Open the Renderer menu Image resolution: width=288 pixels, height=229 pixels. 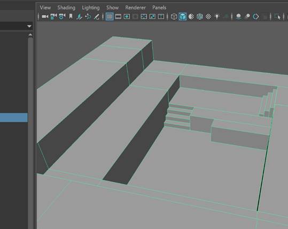click(x=135, y=7)
